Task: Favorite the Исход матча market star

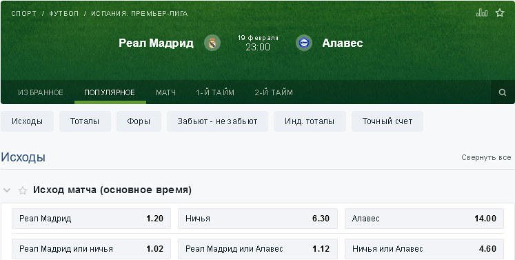Action: (x=22, y=190)
